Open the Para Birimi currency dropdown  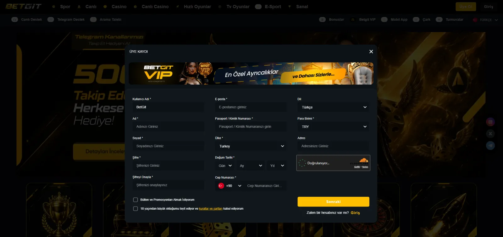[x=333, y=127]
